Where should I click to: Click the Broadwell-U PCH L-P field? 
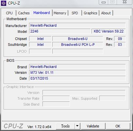tap(78, 45)
